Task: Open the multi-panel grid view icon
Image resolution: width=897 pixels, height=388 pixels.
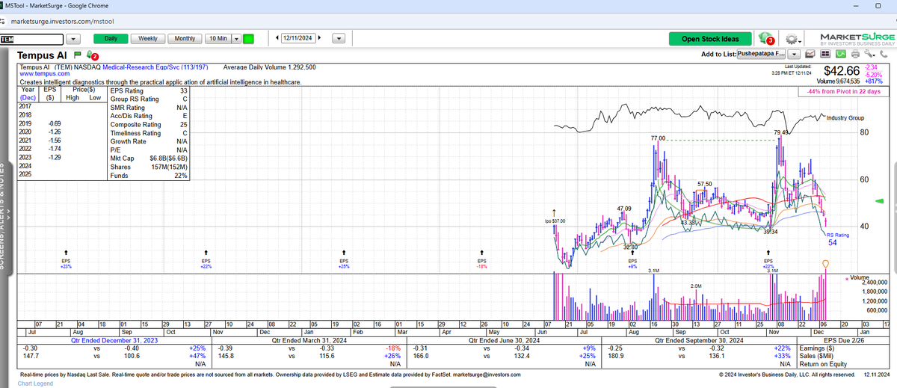Action: (826, 55)
